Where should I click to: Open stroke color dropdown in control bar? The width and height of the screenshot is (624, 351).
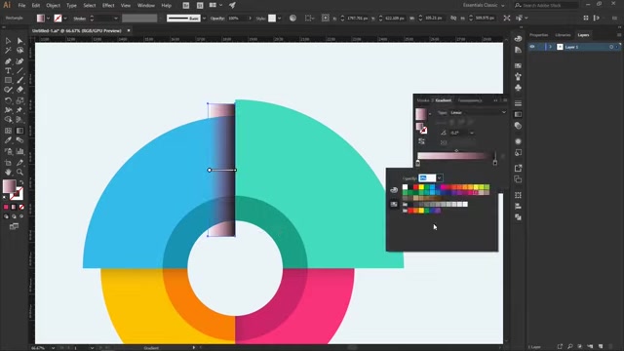click(65, 19)
